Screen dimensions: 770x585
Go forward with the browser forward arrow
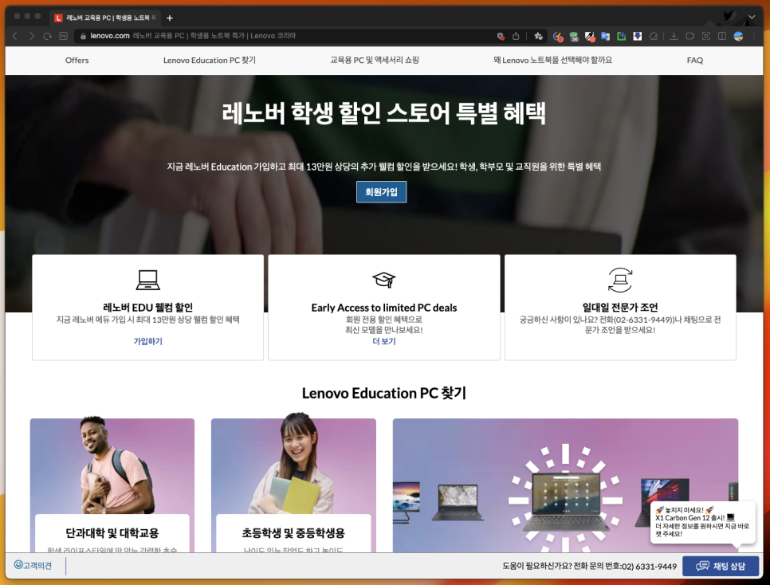[x=31, y=36]
